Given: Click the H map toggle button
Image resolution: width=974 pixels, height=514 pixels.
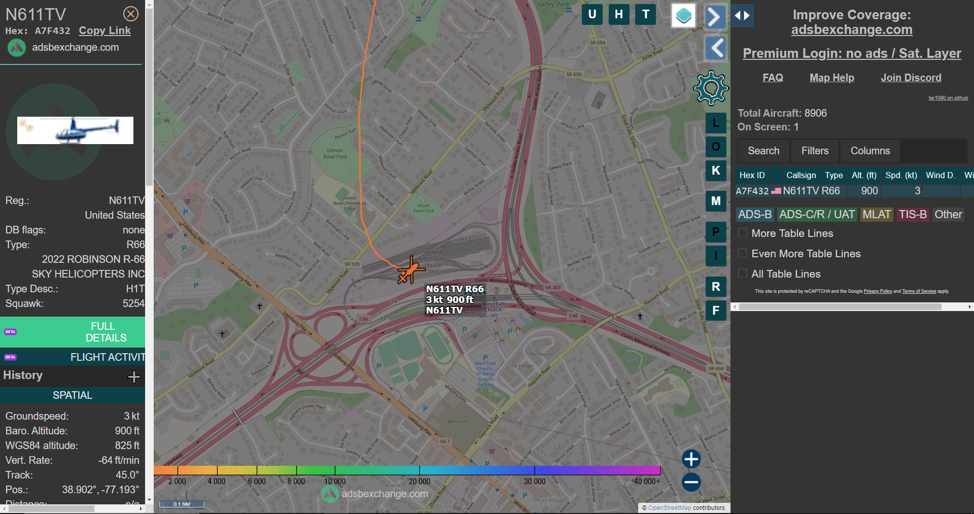Looking at the screenshot, I should click(619, 14).
